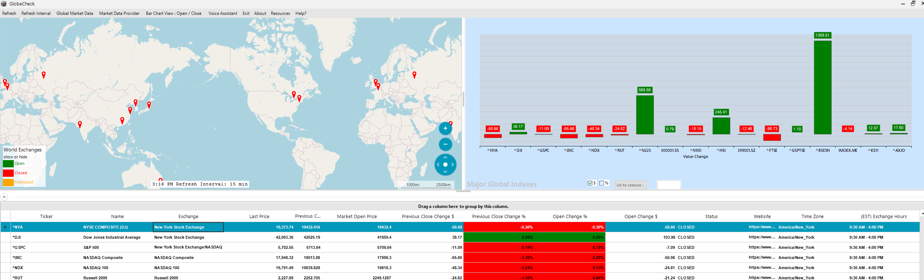924x280 pixels.
Task: Pan the map upward using navigation pad
Action: (445, 158)
